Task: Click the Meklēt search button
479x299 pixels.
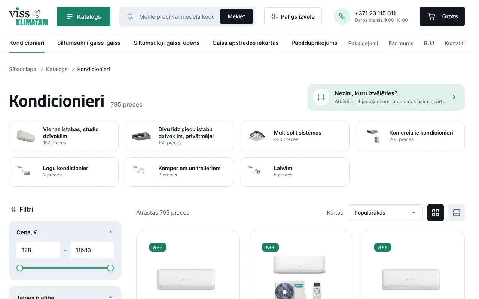Action: 237,16
